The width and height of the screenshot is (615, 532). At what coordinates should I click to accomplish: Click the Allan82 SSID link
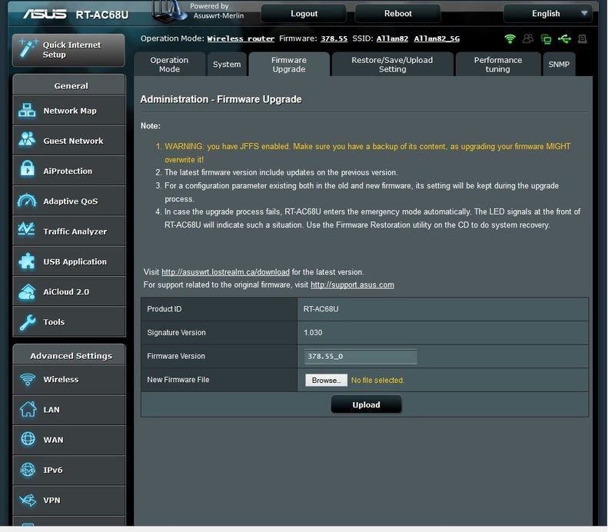point(392,38)
